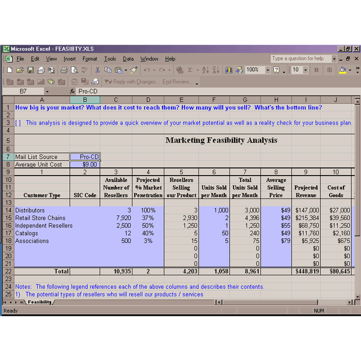
Task: Click the total revenue cell $448,819
Action: click(306, 271)
